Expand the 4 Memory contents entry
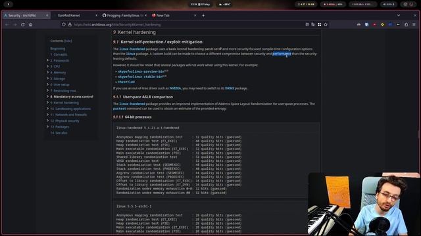 48,73
